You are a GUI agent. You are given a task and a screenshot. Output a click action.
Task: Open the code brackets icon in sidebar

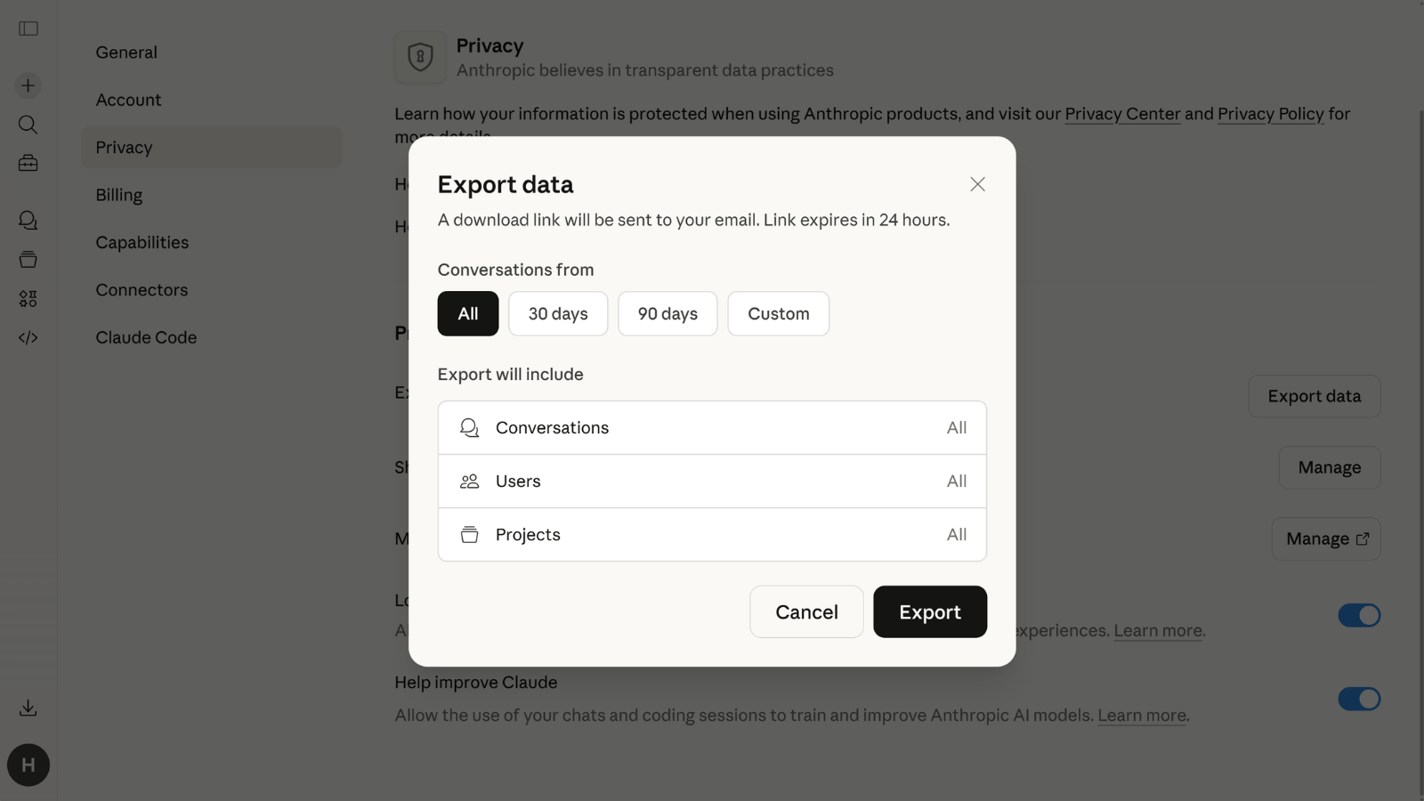pos(28,337)
